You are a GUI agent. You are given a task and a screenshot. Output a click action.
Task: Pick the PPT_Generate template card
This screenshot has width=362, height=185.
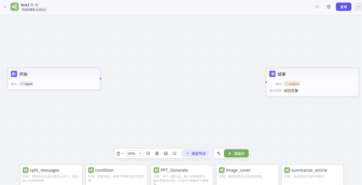(182, 174)
